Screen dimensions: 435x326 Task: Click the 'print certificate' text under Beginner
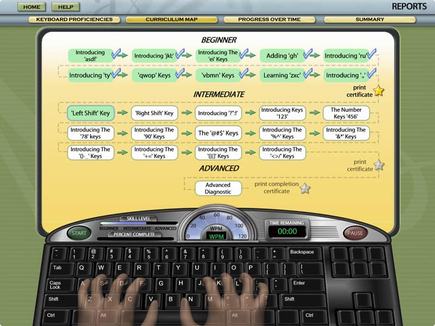[359, 91]
